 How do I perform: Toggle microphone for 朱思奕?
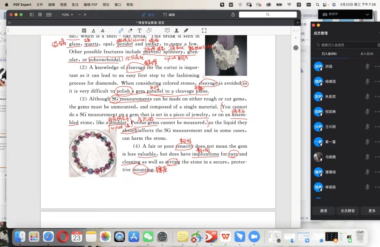coord(367,97)
